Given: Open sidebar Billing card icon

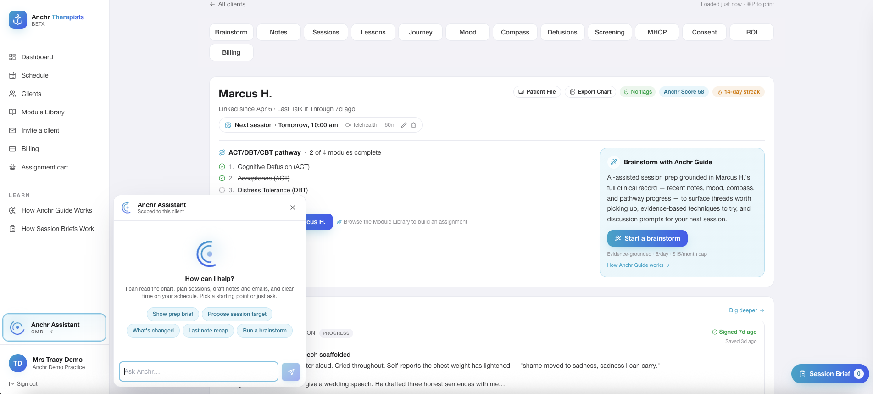Looking at the screenshot, I should pos(12,149).
